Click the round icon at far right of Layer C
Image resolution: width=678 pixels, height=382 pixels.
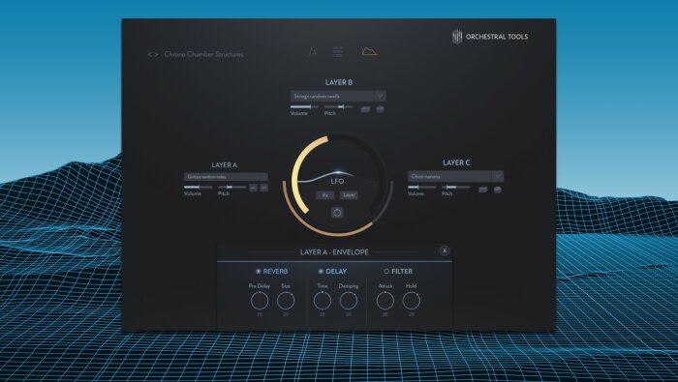pos(498,190)
